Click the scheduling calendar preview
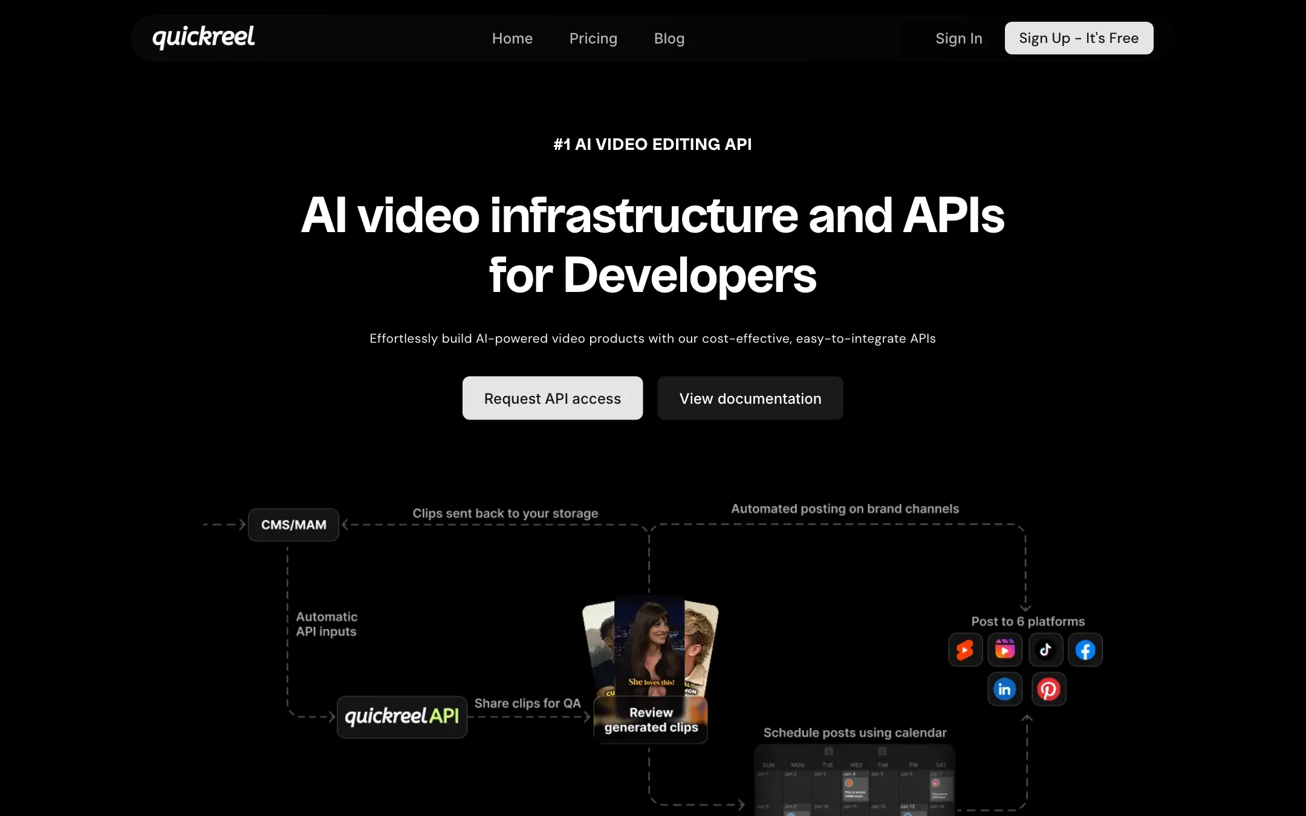 (854, 780)
